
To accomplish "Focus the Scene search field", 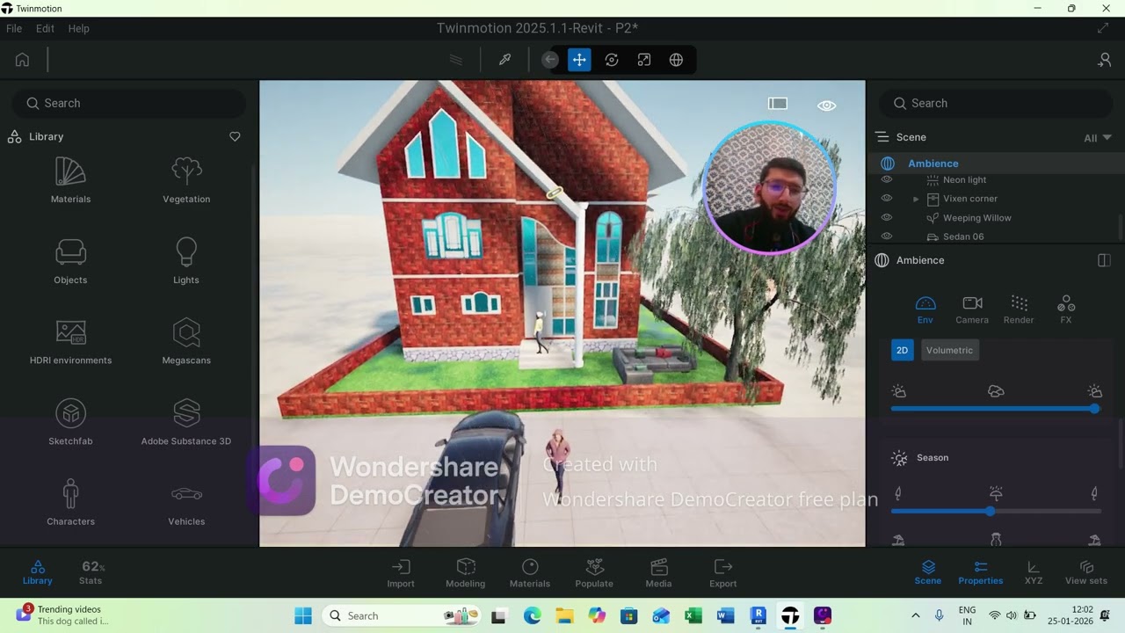I will pos(996,103).
